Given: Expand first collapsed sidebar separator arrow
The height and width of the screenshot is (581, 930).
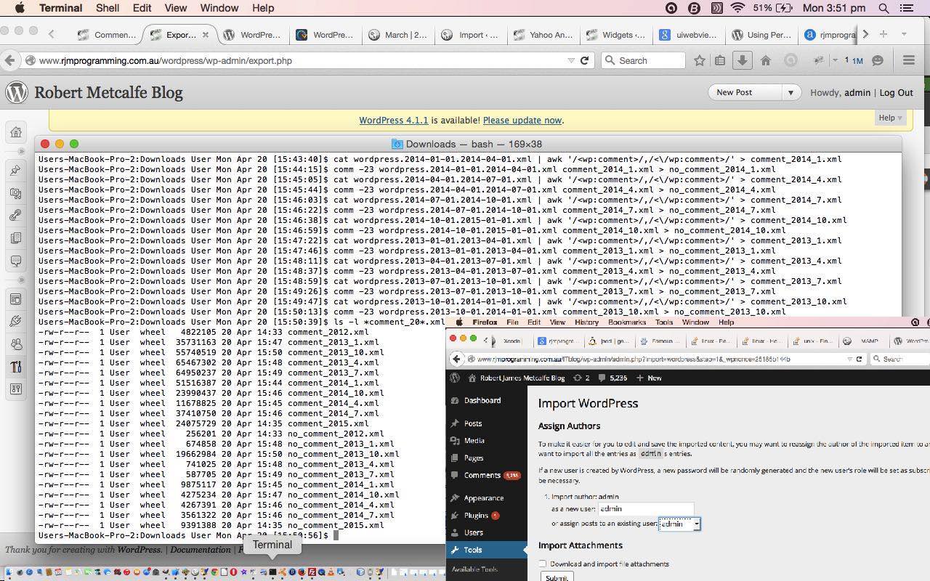Looking at the screenshot, I should click(21, 151).
